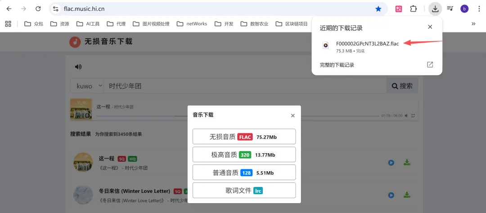Open the kuwo source dropdown
This screenshot has height=213, width=486.
87,86
